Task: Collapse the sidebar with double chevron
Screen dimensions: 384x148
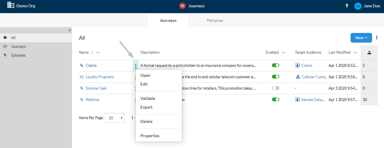Action: (x=69, y=30)
